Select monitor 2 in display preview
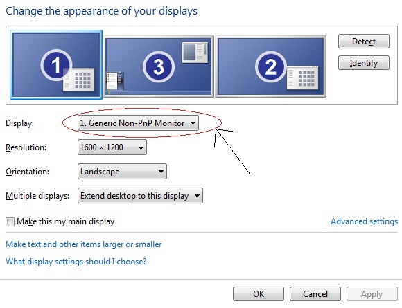Image resolution: width=402 pixels, height=308 pixels. tap(271, 66)
